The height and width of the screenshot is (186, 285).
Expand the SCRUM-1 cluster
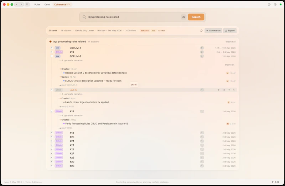click(x=52, y=48)
